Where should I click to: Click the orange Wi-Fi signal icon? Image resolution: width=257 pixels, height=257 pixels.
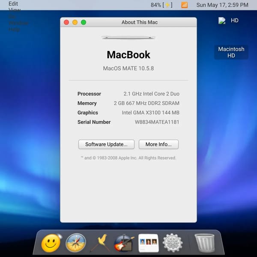tap(184, 5)
